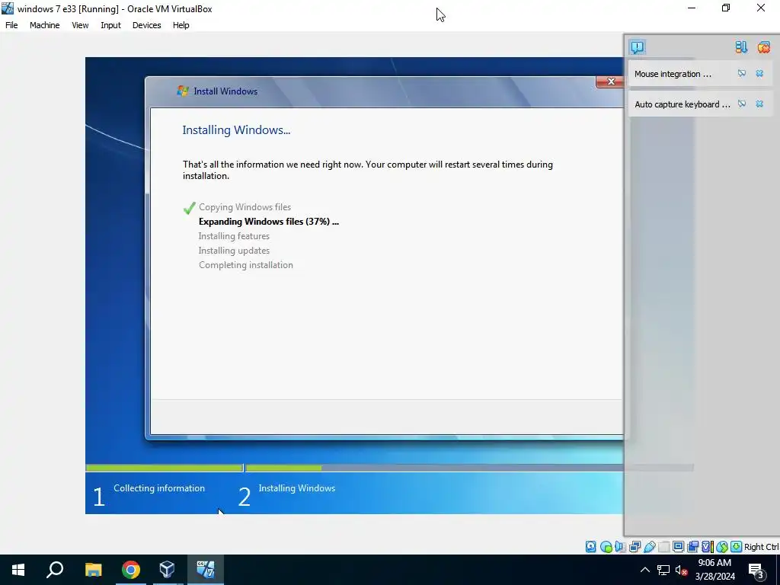780x585 pixels.
Task: Open the File menu
Action: 11,25
